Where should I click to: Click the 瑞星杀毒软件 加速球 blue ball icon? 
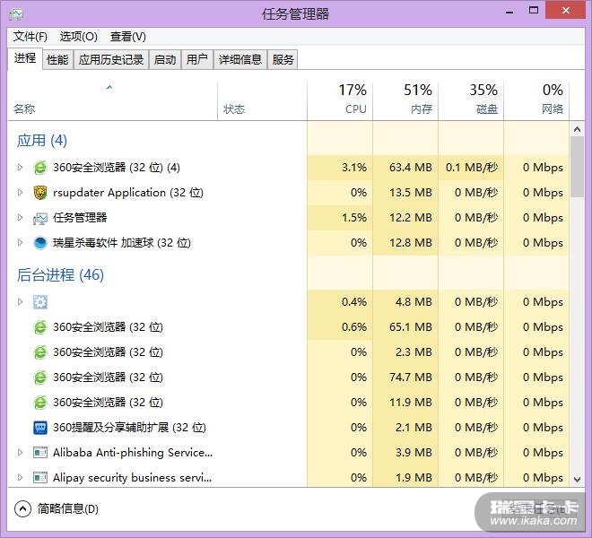(x=40, y=243)
